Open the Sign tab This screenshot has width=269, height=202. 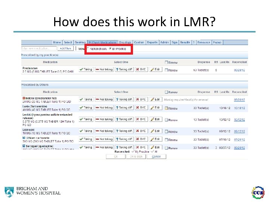pyautogui.click(x=174, y=42)
